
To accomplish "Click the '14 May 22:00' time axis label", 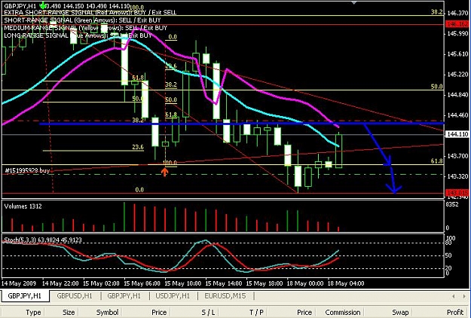I will (x=60, y=283).
